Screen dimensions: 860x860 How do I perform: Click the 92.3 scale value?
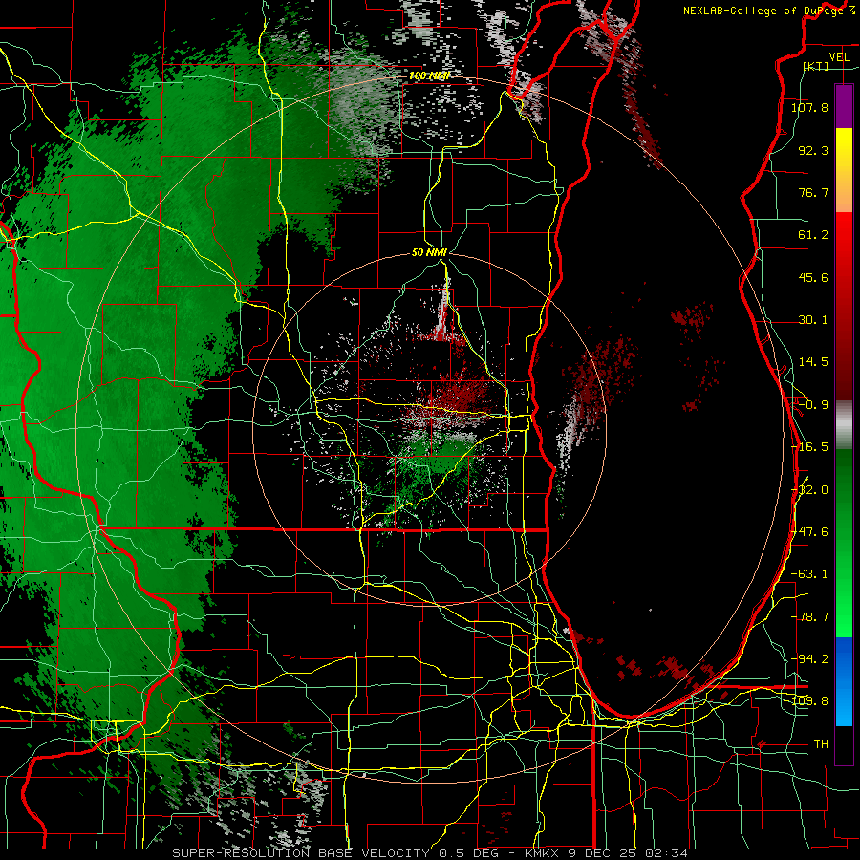[813, 150]
